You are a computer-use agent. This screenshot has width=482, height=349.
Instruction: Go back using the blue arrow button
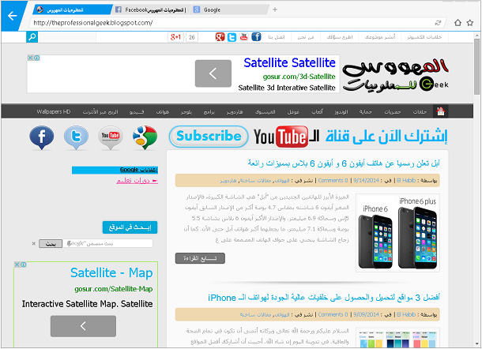pyautogui.click(x=13, y=16)
